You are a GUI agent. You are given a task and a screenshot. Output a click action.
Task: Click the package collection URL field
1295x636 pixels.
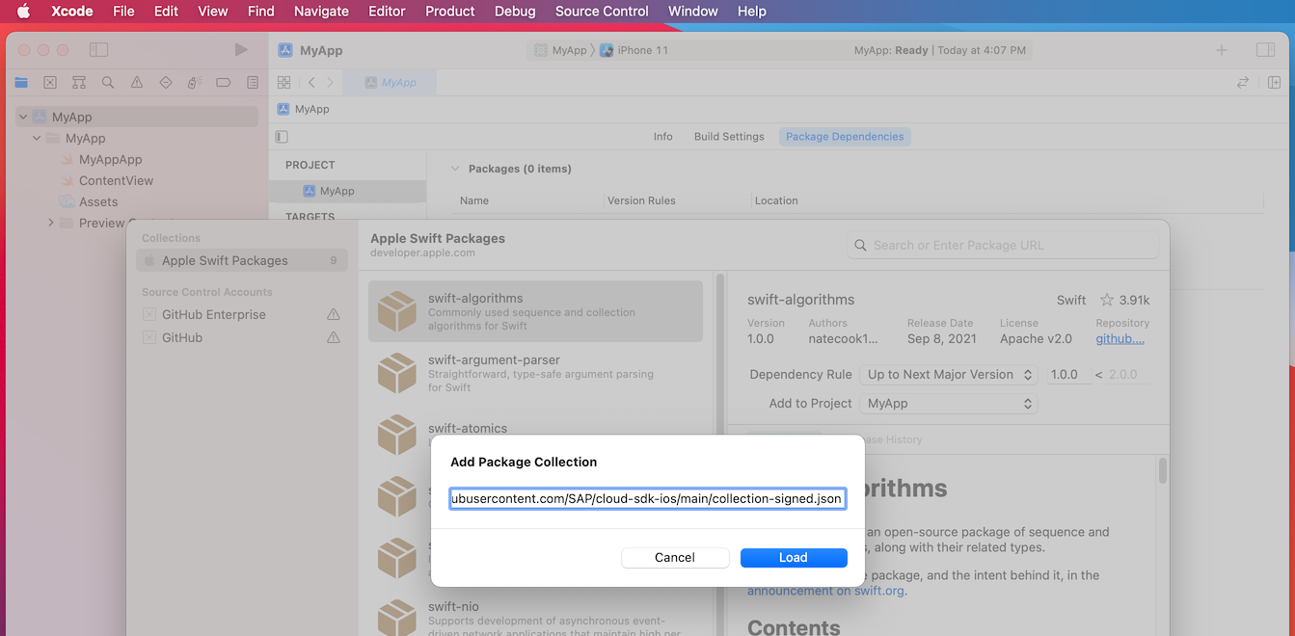tap(647, 498)
